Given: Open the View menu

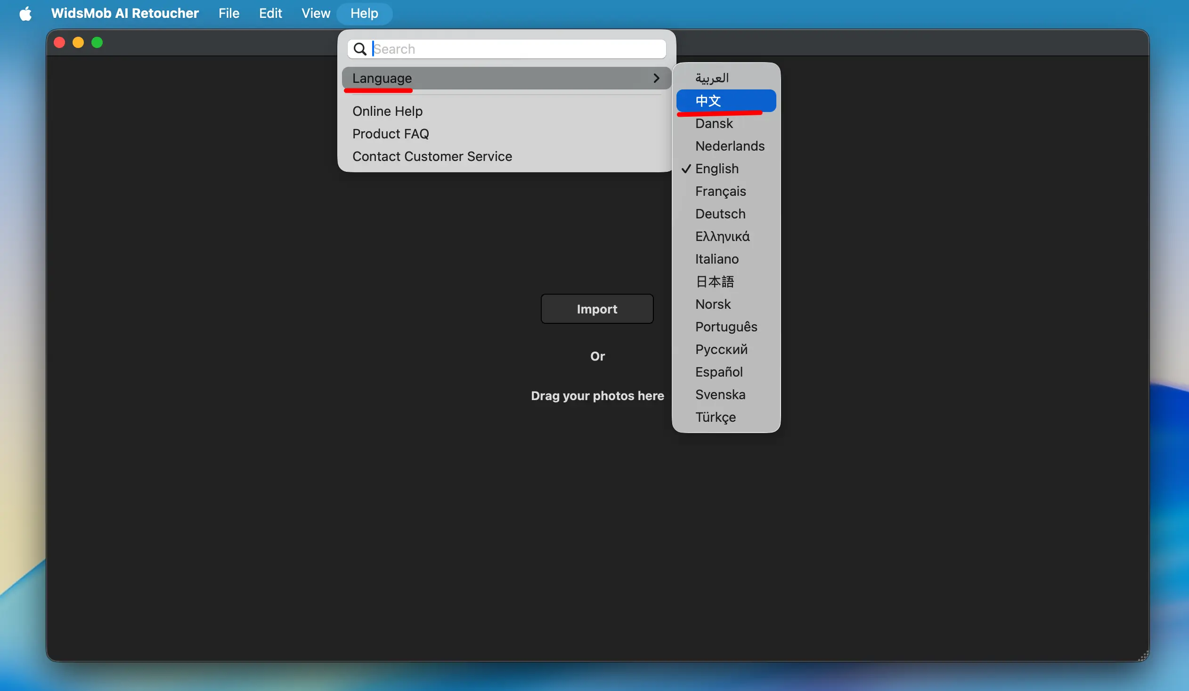Looking at the screenshot, I should tap(315, 13).
